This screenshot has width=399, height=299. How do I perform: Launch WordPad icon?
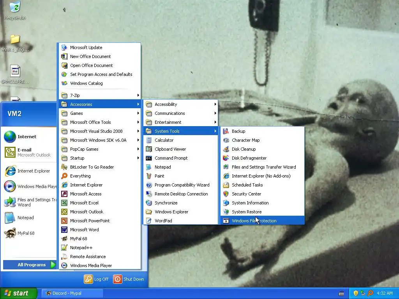pos(149,220)
